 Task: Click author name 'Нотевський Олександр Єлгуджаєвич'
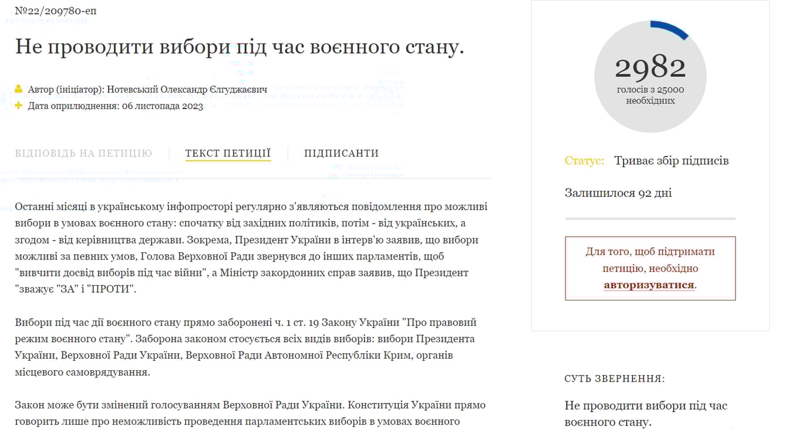[x=187, y=90]
